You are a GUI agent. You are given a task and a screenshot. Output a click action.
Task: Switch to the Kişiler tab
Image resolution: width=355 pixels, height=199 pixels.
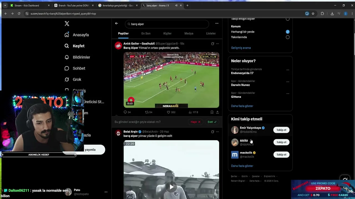point(167,33)
